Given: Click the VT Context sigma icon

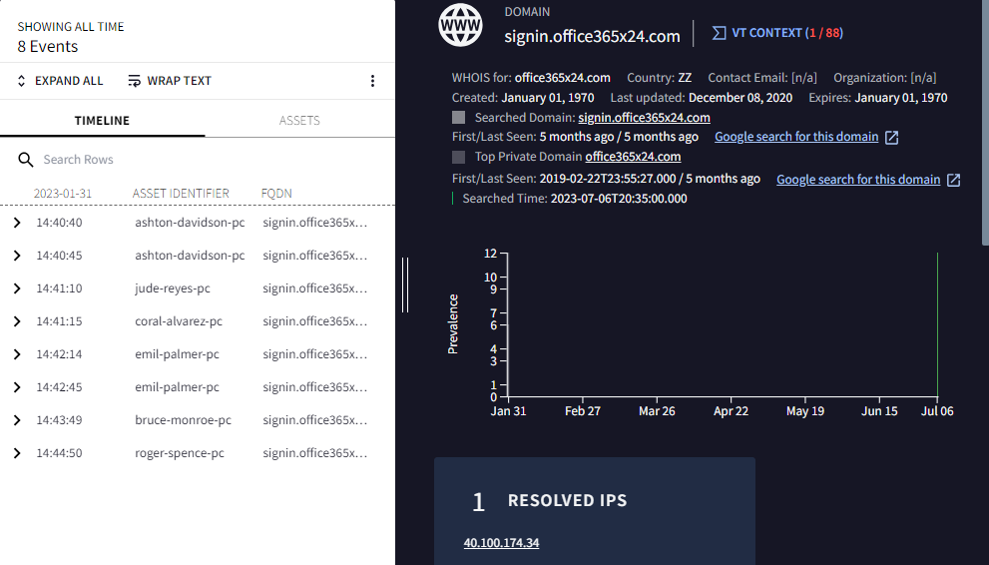Looking at the screenshot, I should [x=719, y=33].
